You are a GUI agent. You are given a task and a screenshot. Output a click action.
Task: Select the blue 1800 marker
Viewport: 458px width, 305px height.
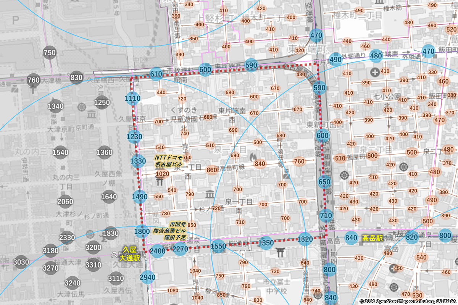pyautogui.click(x=142, y=231)
